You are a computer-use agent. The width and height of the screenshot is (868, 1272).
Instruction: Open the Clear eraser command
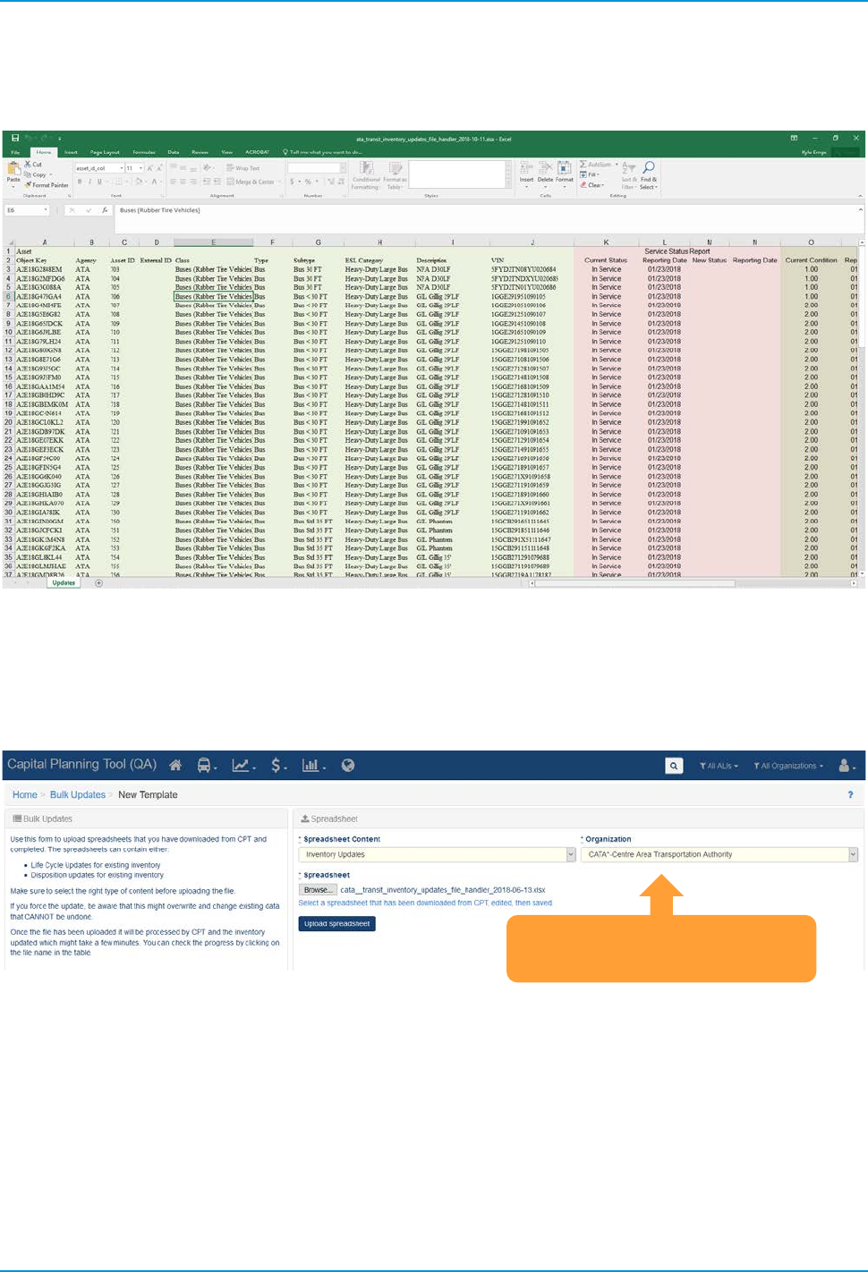tap(592, 185)
